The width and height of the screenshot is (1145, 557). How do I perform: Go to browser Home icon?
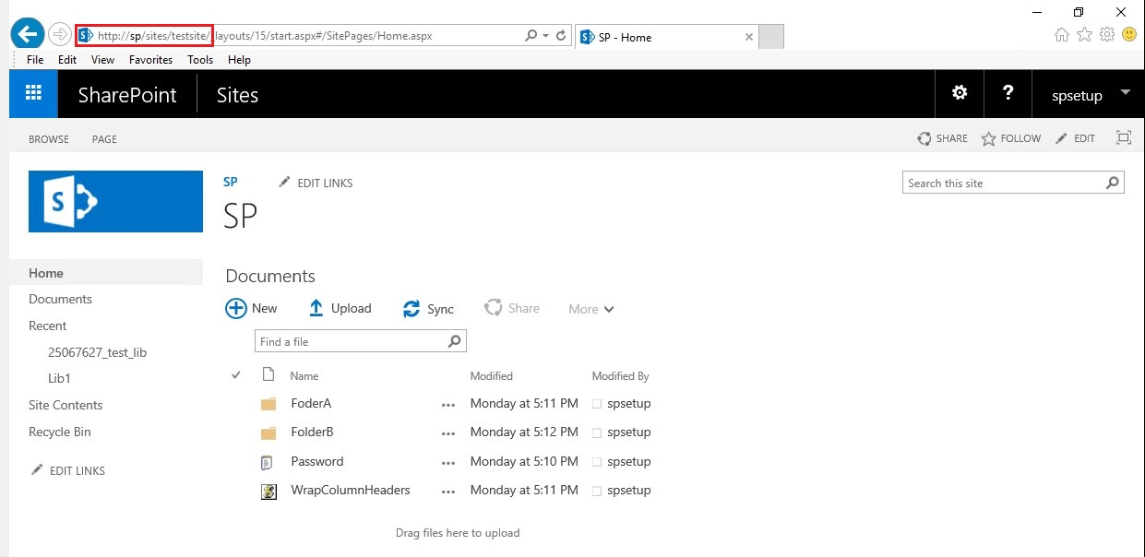pyautogui.click(x=1062, y=34)
